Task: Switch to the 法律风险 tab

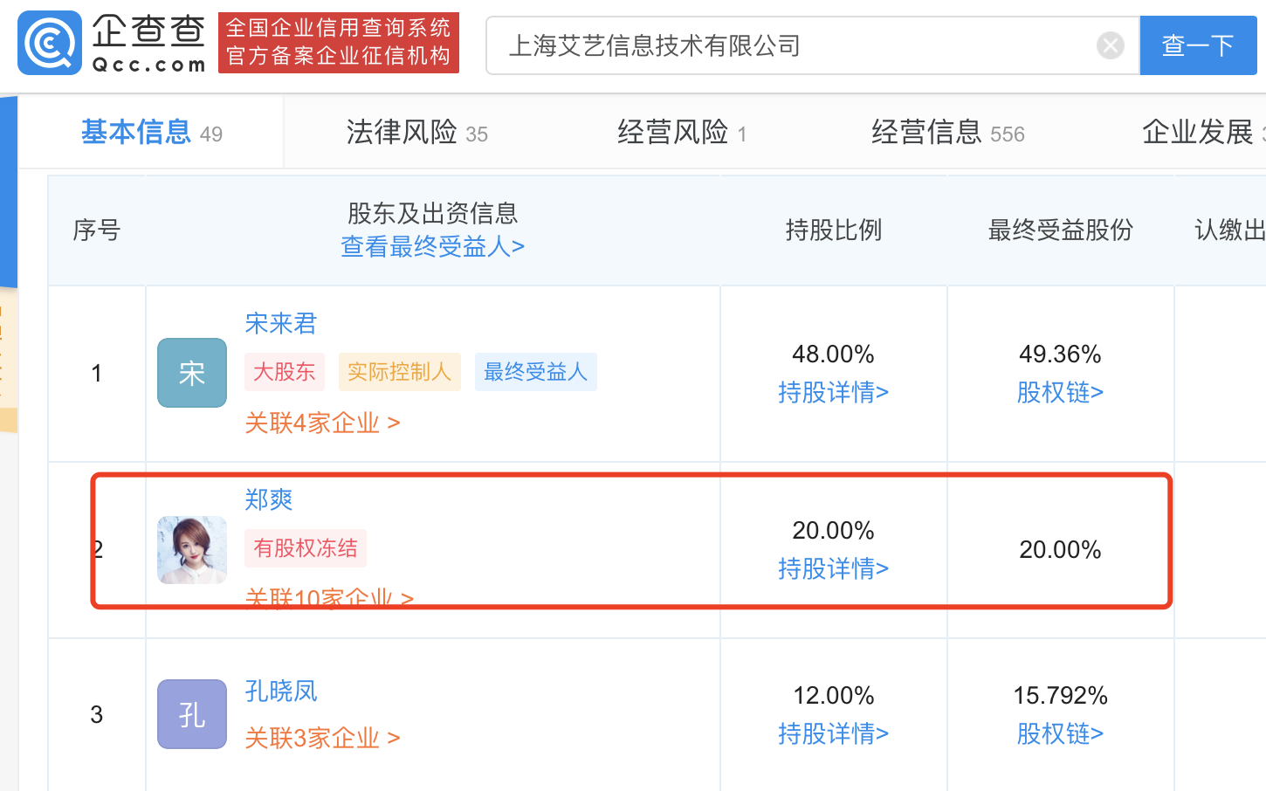Action: click(416, 133)
